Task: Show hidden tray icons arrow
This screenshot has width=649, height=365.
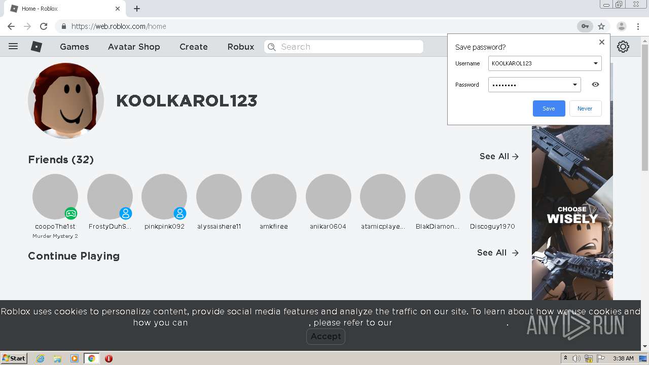Action: [x=565, y=358]
